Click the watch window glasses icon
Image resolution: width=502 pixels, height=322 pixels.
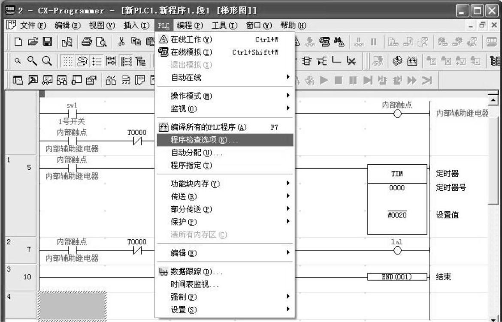[47, 80]
